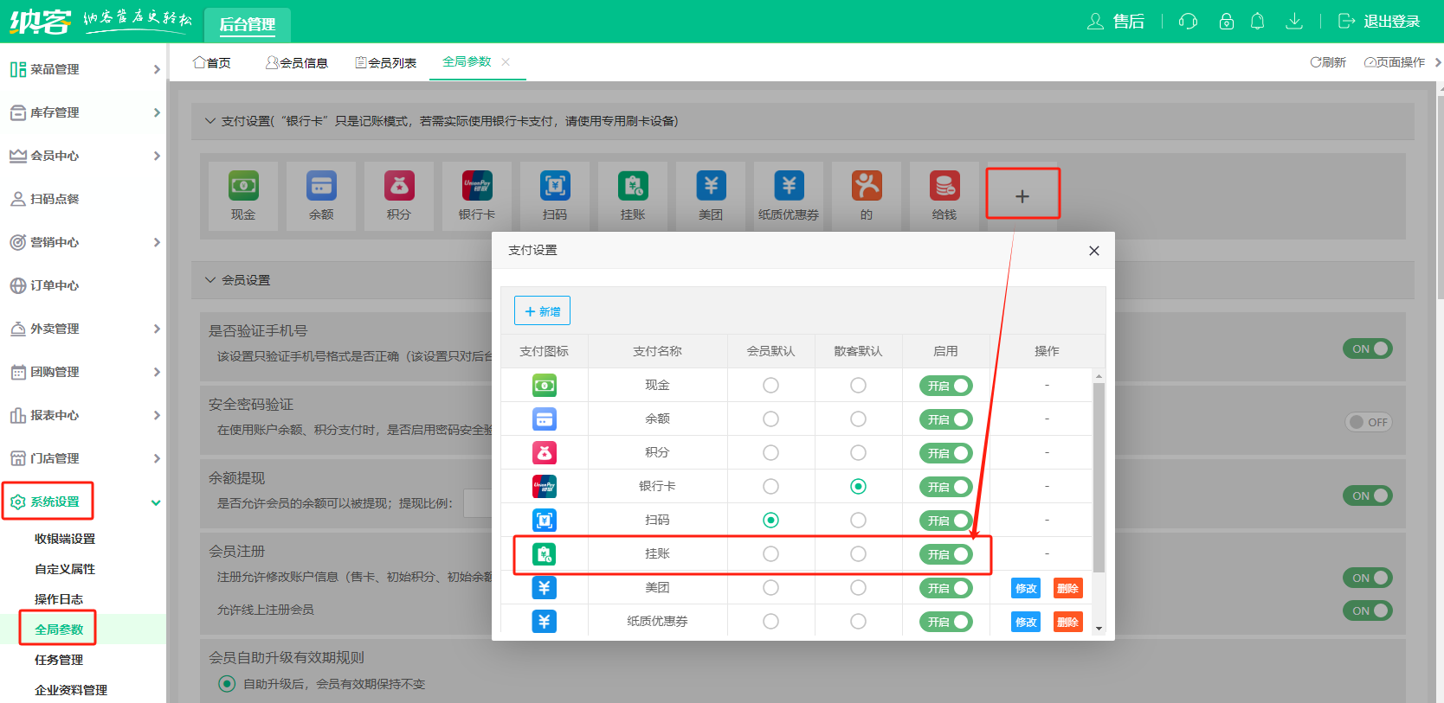Screen dimensions: 1444x703
Task: Toggle the 现金 enable switch
Action: click(946, 386)
